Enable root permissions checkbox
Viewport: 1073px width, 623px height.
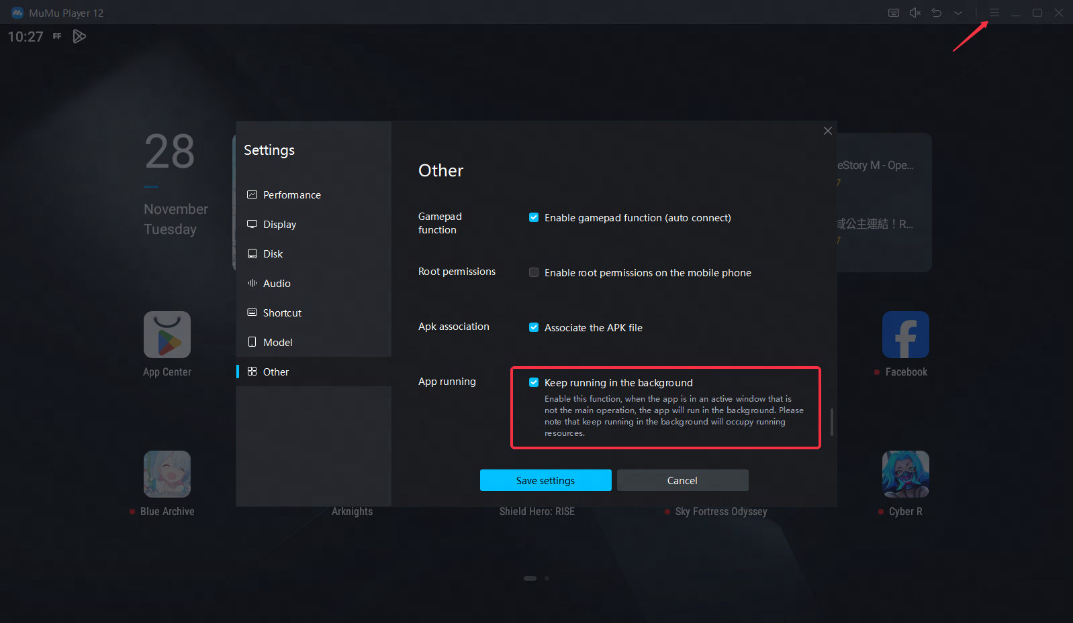click(534, 272)
